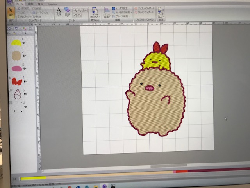This screenshot has height=188, width=250.
Task: Click the red segment of the thread progress bar
Action: [x=182, y=171]
